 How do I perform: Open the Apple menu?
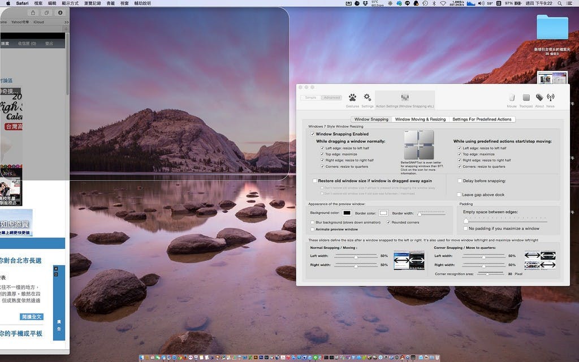point(8,3)
